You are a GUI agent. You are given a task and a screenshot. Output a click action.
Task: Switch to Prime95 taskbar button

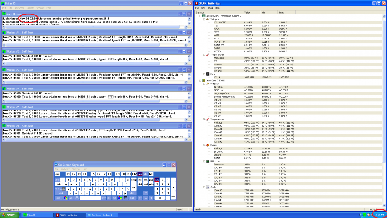(x=37, y=215)
